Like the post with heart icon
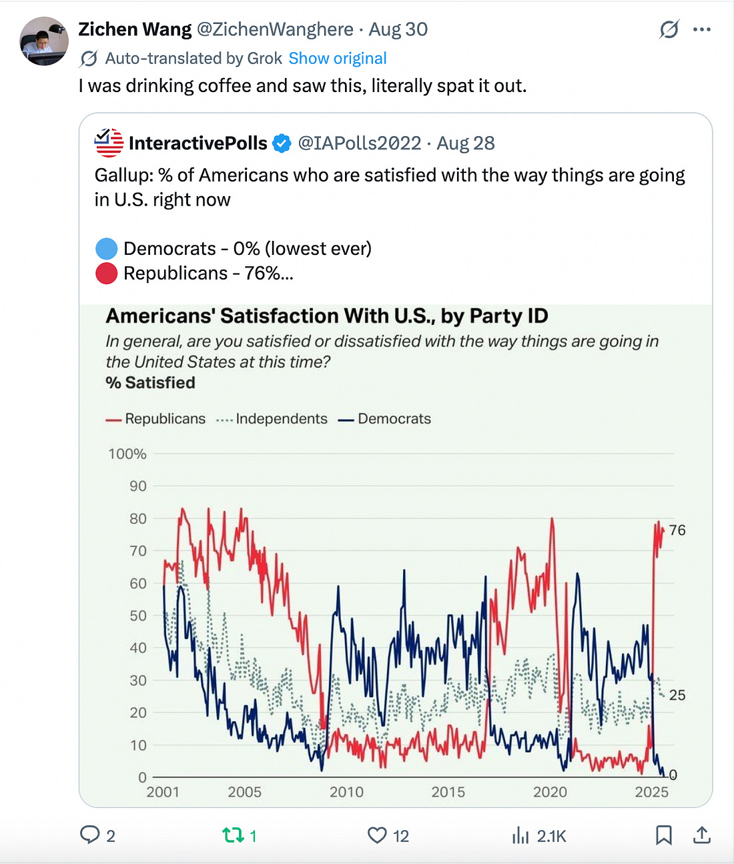This screenshot has height=864, width=734. [377, 835]
